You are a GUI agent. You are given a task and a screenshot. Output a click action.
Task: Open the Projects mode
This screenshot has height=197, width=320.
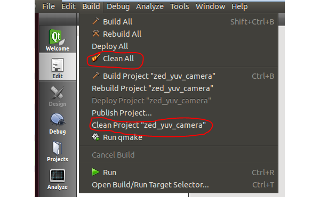[58, 151]
